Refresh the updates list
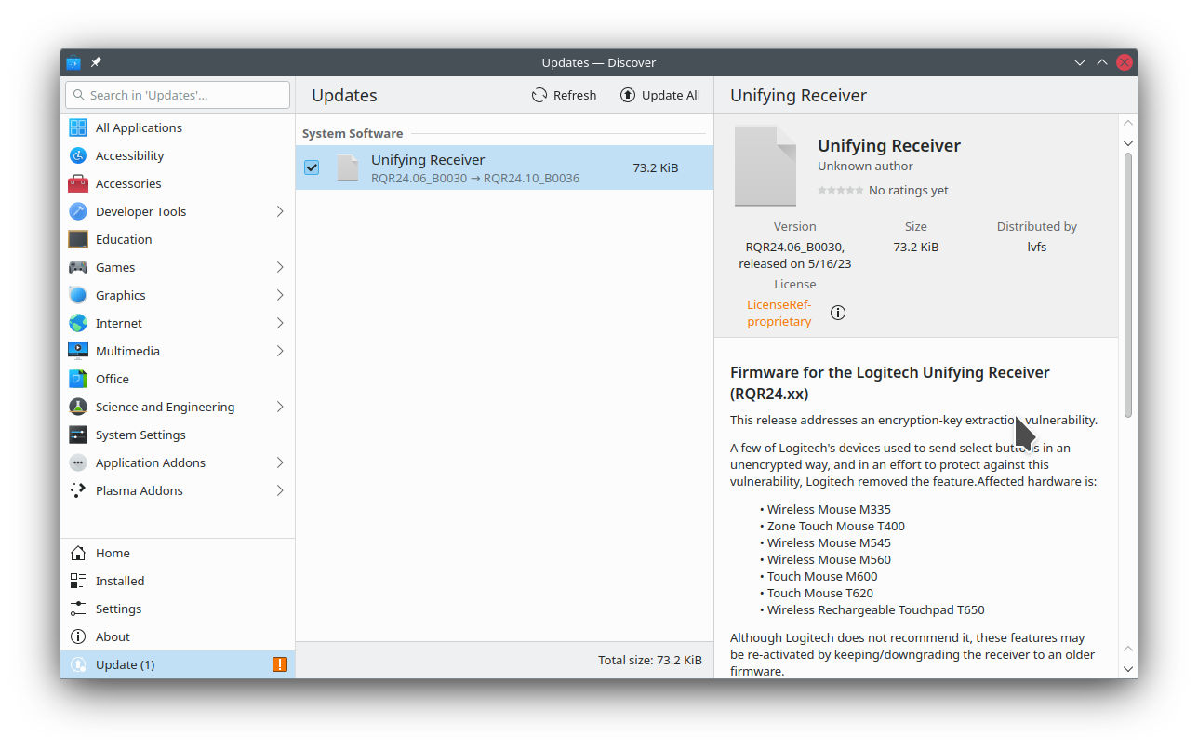1198x750 pixels. [x=564, y=95]
